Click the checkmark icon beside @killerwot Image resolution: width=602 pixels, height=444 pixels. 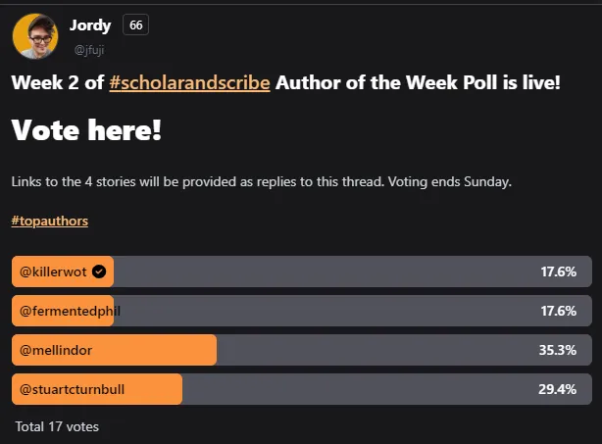pyautogui.click(x=99, y=271)
